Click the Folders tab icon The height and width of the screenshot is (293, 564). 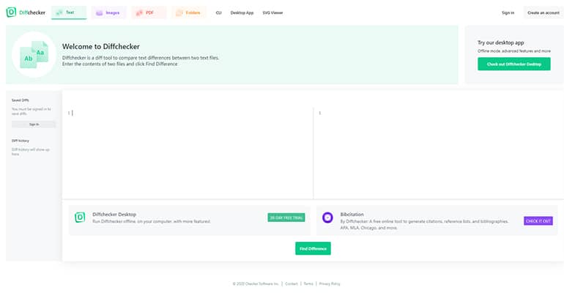[179, 13]
